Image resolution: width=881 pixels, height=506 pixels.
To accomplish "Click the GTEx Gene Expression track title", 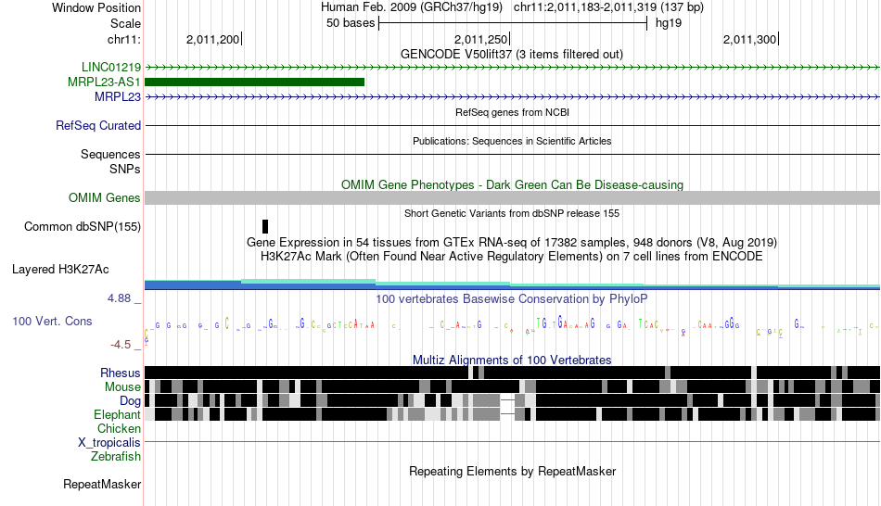I will 512,243.
